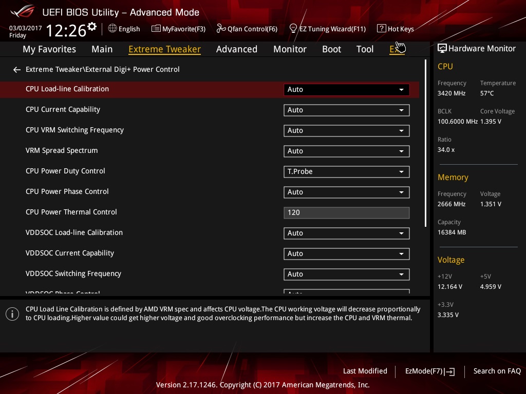
Task: Go back using the left arrow icon
Action: (17, 69)
